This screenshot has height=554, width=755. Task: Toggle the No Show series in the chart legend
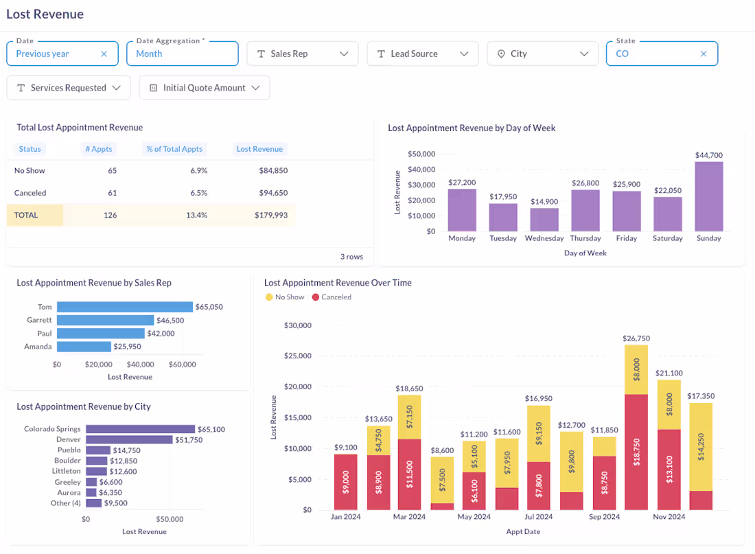284,297
